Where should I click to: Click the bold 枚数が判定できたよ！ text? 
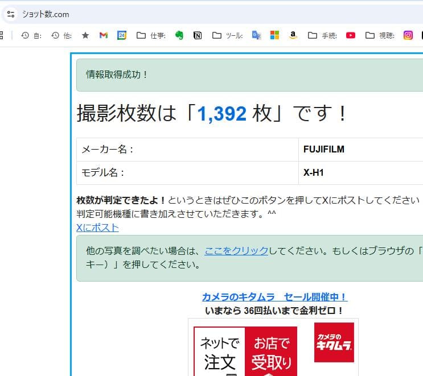(x=121, y=200)
